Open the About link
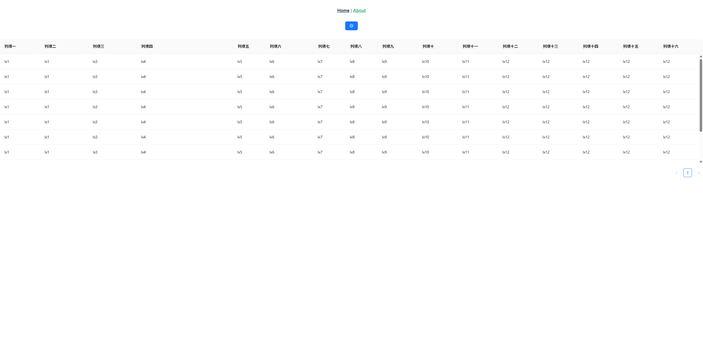703x349 pixels. pos(359,10)
